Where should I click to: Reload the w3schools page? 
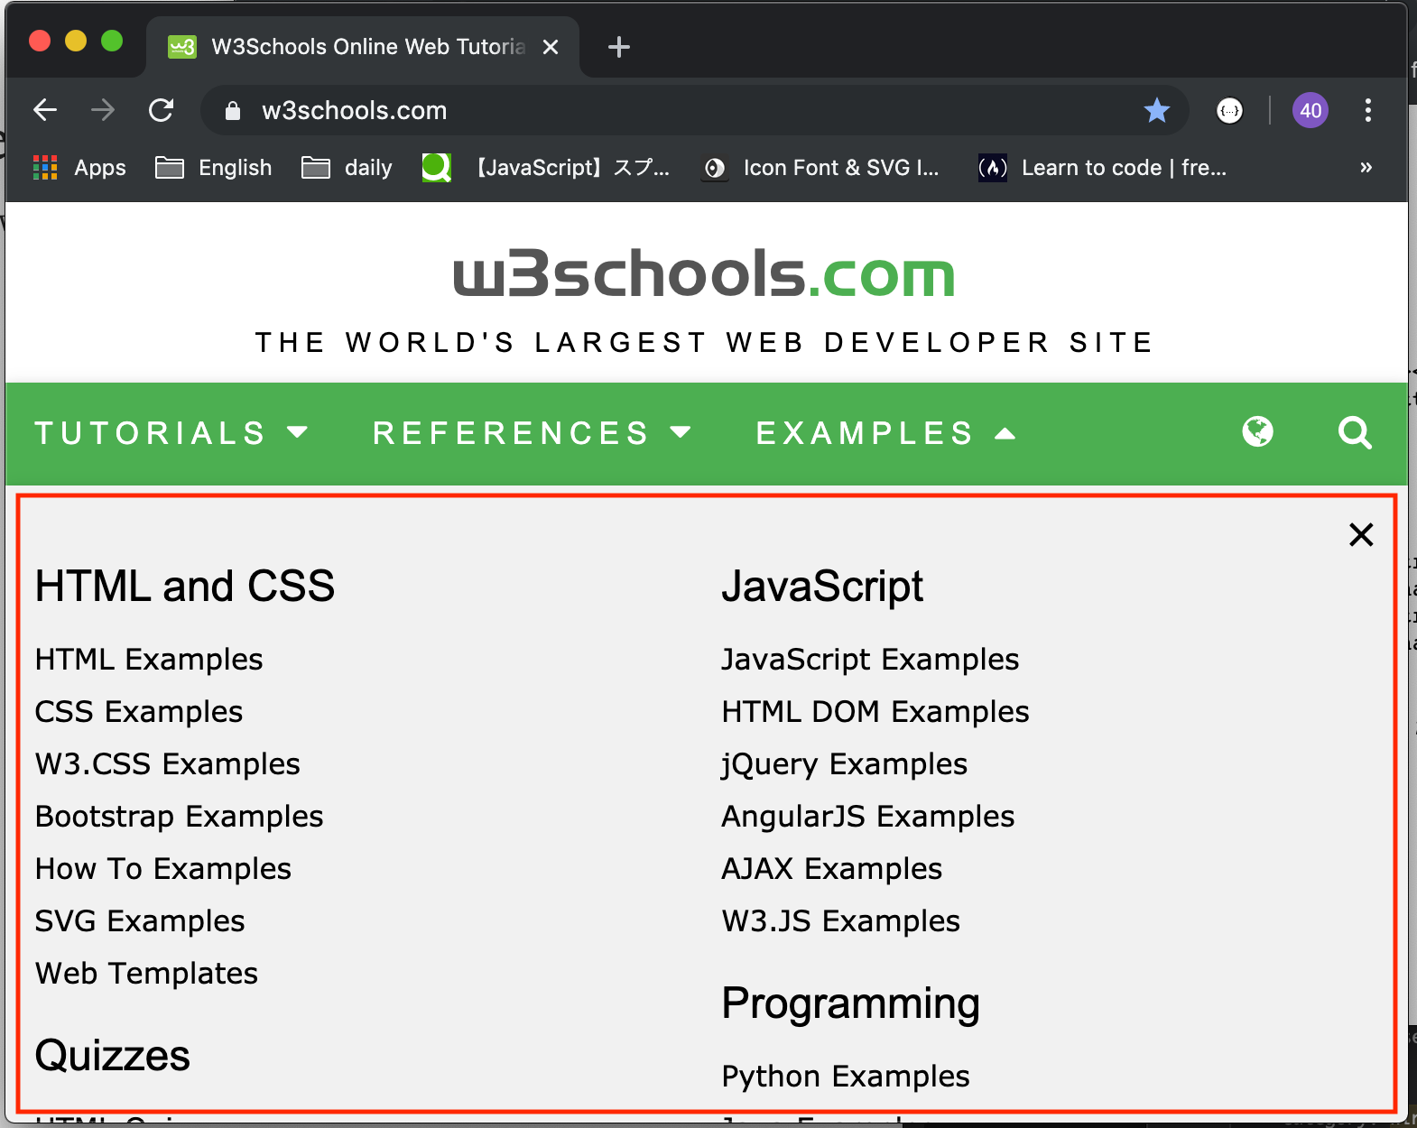click(161, 110)
